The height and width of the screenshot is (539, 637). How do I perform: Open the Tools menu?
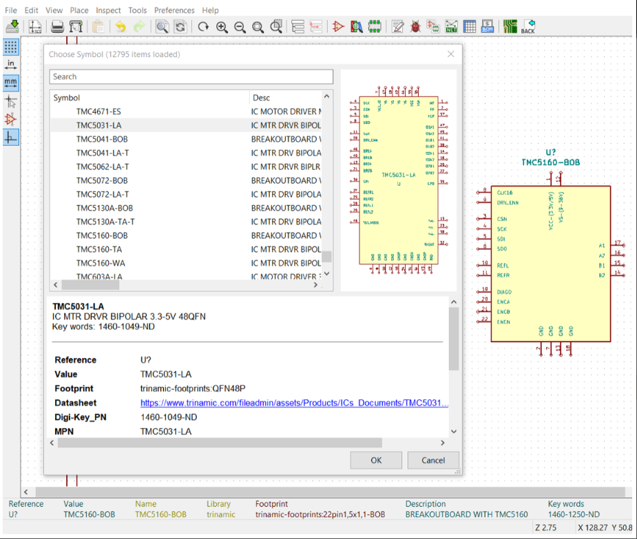coord(137,10)
